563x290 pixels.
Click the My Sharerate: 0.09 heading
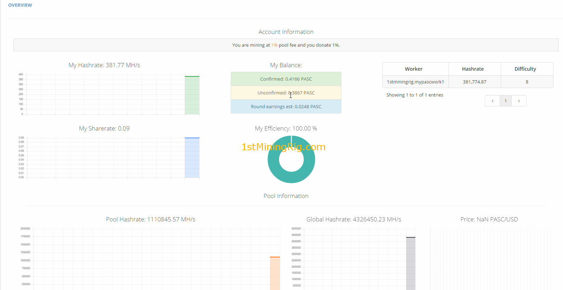click(104, 128)
